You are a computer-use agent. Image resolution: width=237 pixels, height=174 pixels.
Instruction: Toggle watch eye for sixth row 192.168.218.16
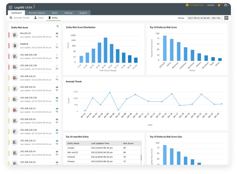[57, 87]
